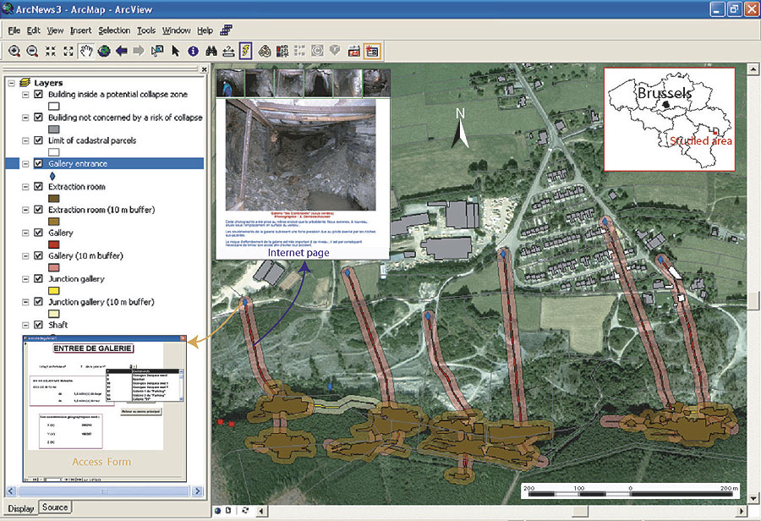
Task: Activate the Pan hand tool
Action: click(x=86, y=51)
